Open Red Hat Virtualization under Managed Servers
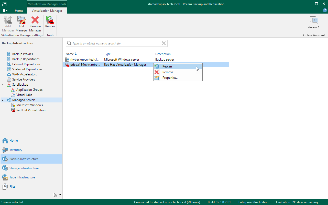 pyautogui.click(x=31, y=110)
